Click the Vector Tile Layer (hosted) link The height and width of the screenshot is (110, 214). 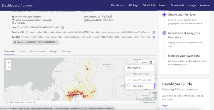[28, 17]
